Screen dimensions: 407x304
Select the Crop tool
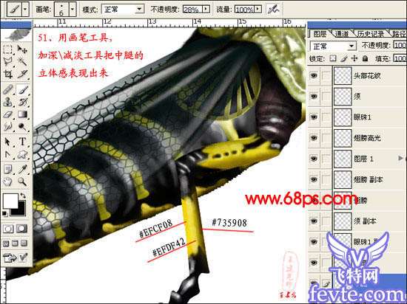(x=8, y=75)
